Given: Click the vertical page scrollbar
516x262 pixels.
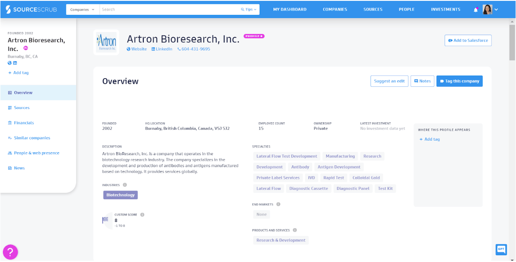Looking at the screenshot, I should point(512,43).
